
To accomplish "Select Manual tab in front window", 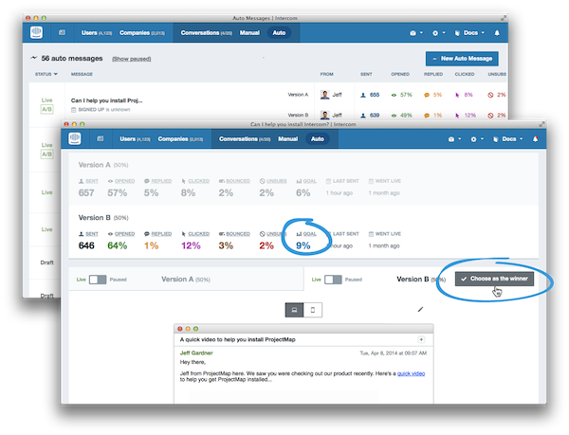I will tap(287, 138).
